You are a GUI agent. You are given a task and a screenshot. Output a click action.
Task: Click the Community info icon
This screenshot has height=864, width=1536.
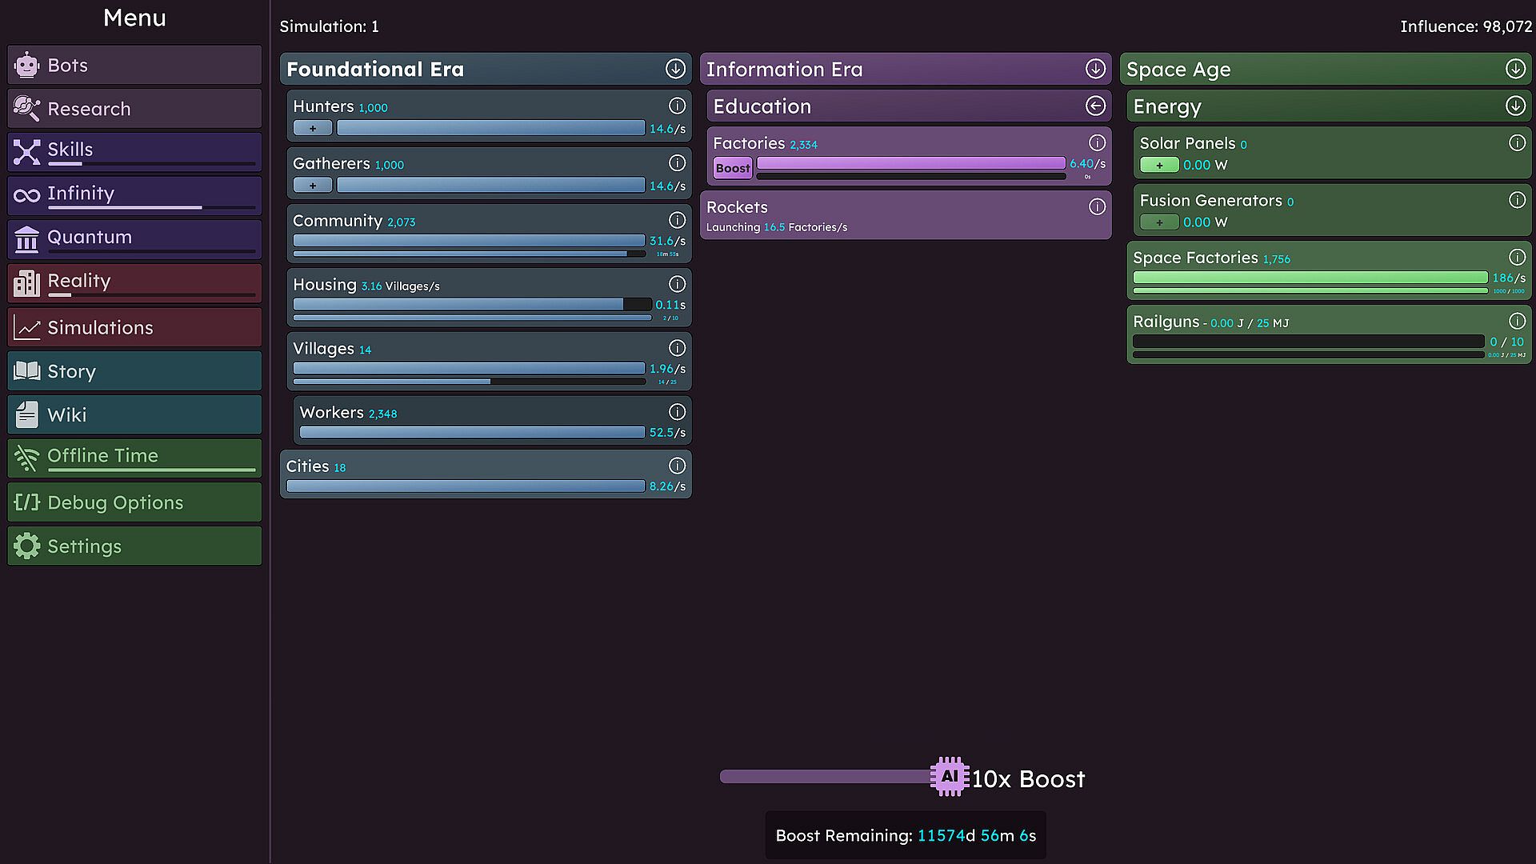677,220
